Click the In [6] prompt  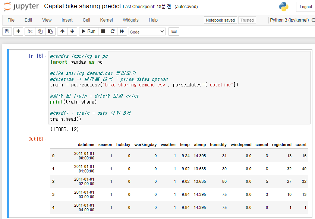pyautogui.click(x=38, y=56)
